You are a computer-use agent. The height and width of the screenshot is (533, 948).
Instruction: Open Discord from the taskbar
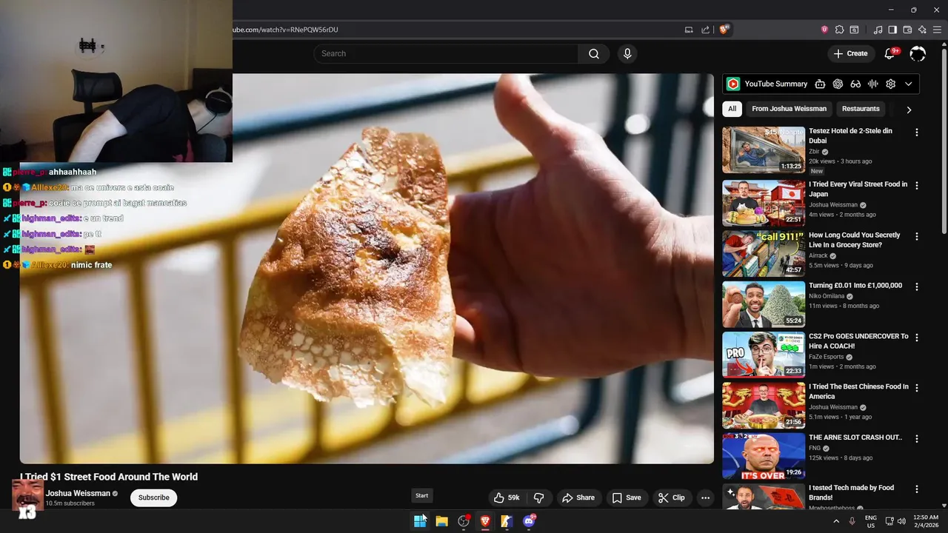tap(529, 521)
